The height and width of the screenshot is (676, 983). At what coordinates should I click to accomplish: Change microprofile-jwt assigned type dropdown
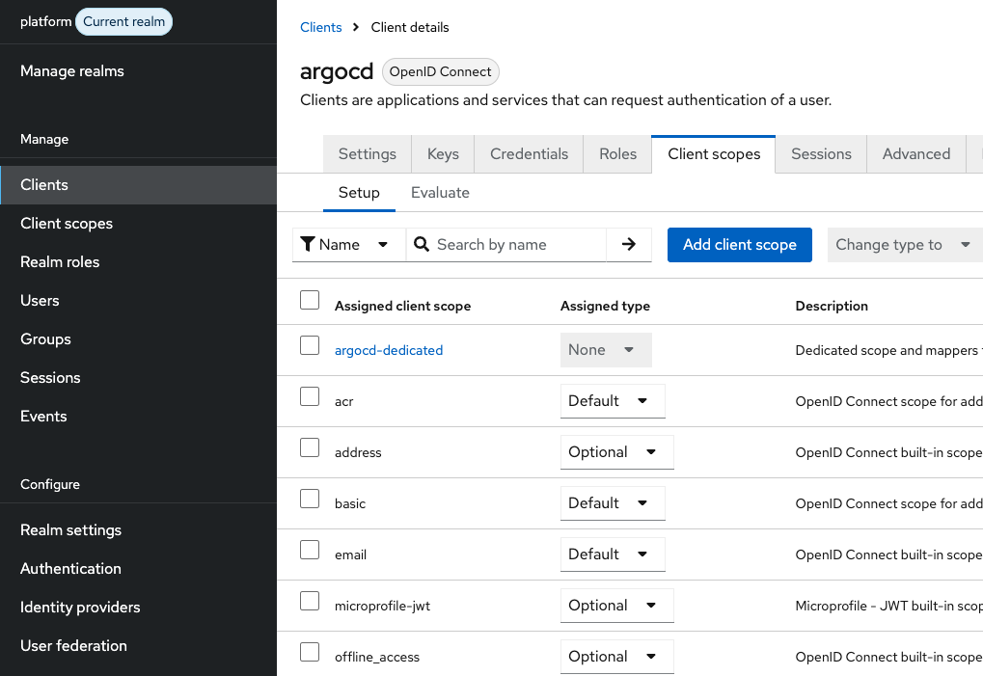click(x=616, y=606)
